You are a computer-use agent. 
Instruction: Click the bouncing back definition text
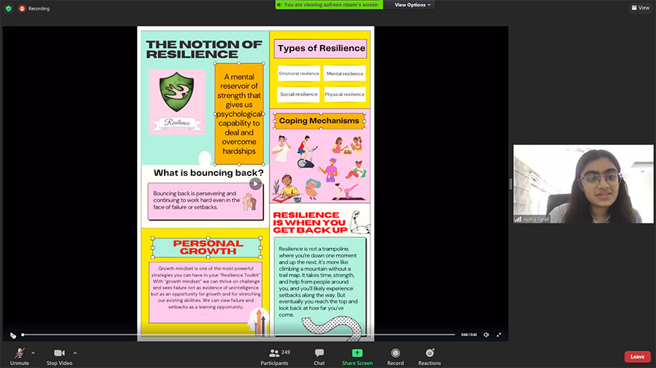pyautogui.click(x=196, y=200)
